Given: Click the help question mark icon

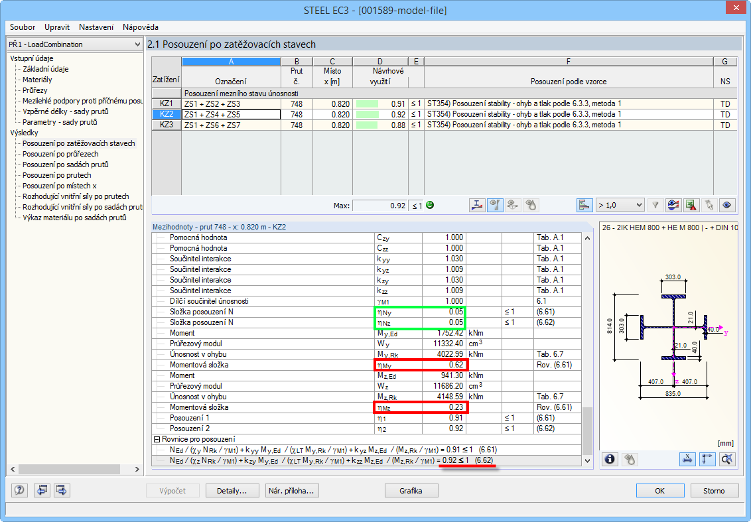Looking at the screenshot, I should tap(19, 490).
